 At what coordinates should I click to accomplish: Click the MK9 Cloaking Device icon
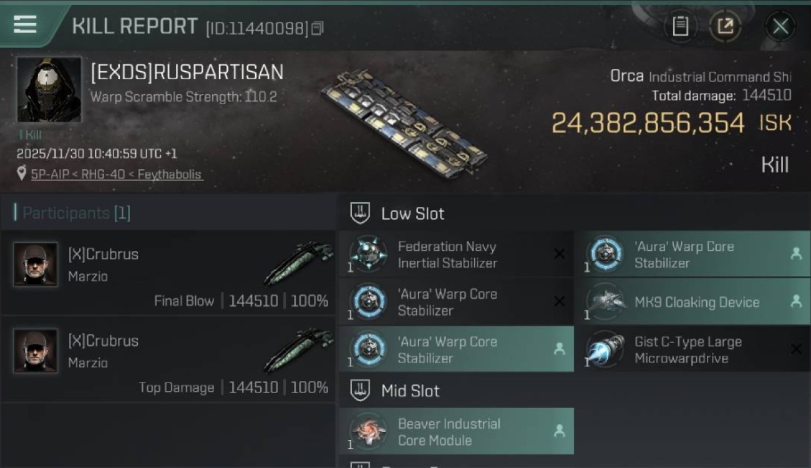(x=605, y=301)
